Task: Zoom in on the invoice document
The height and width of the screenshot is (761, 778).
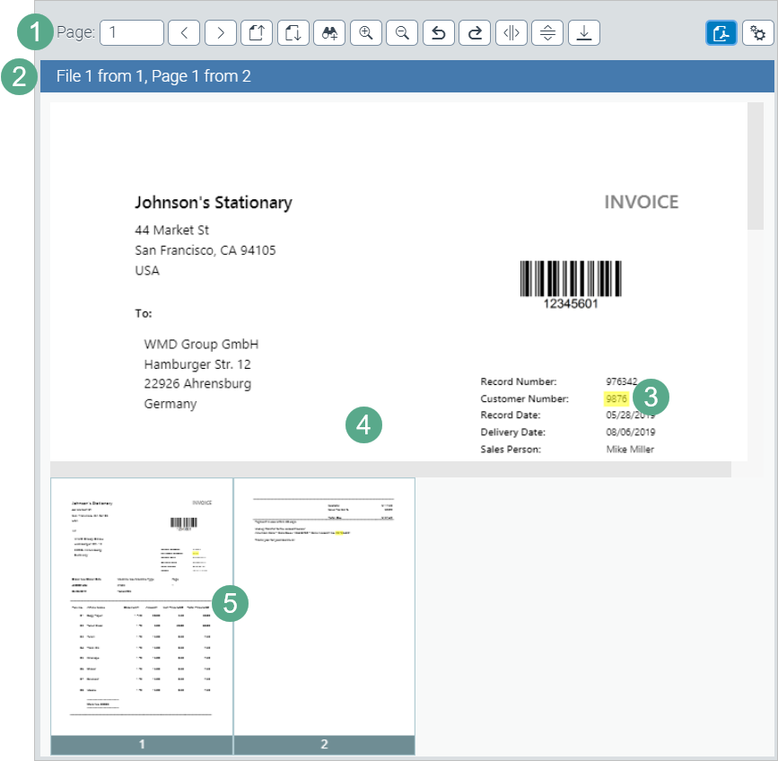Action: click(x=365, y=32)
